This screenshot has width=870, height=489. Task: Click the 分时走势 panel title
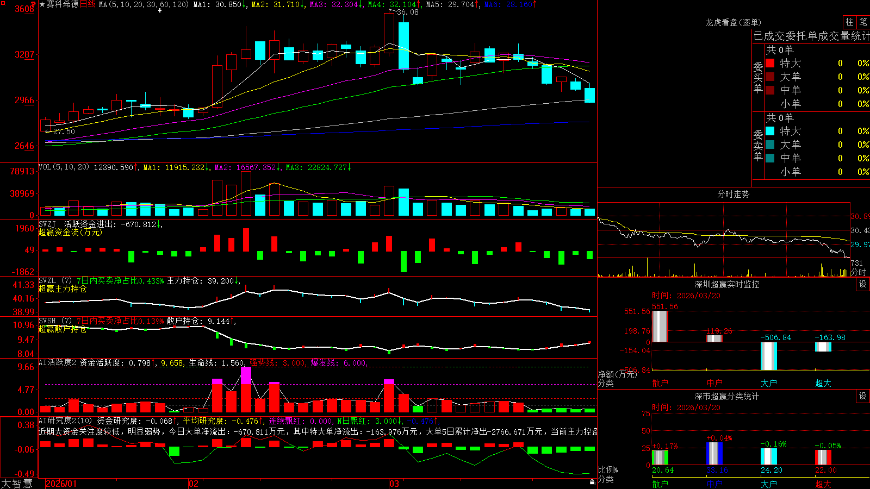tap(733, 194)
